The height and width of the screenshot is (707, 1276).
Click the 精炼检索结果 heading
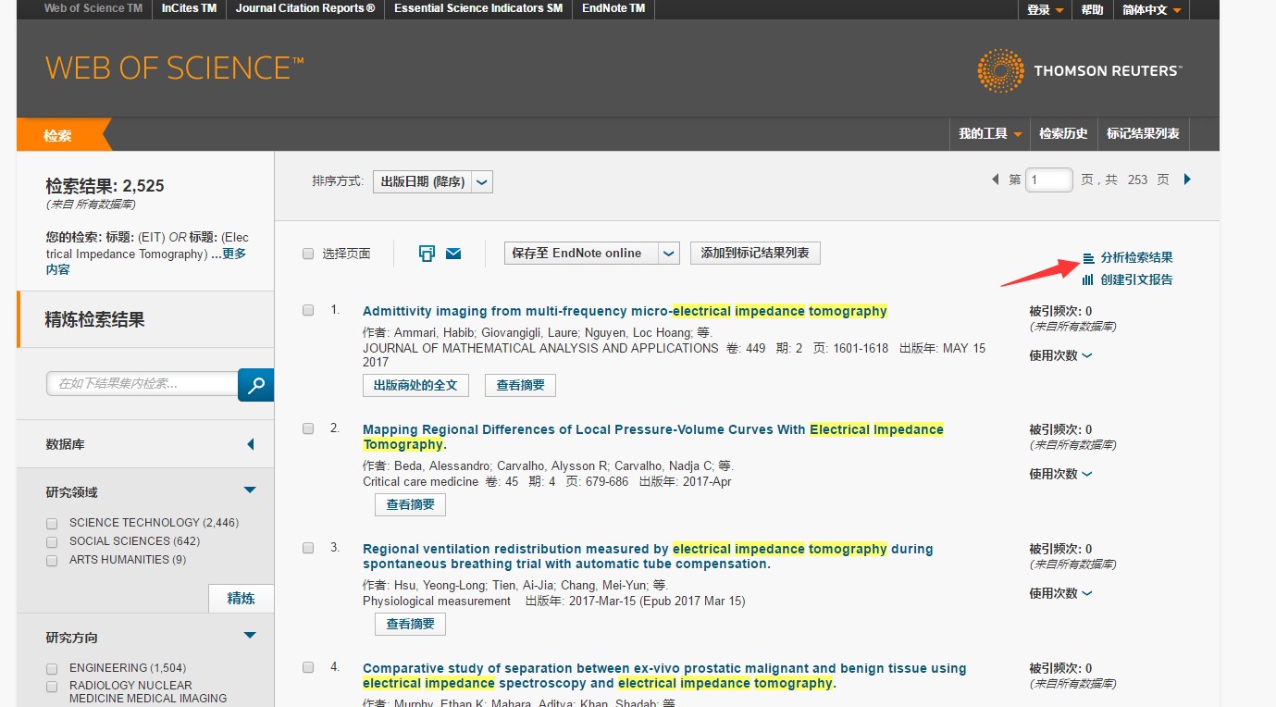pyautogui.click(x=95, y=320)
